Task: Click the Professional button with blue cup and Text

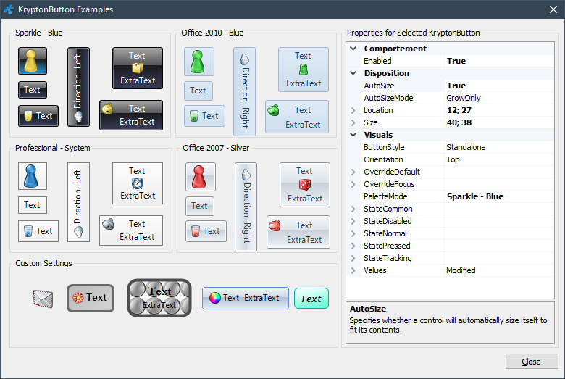Action: 38,230
